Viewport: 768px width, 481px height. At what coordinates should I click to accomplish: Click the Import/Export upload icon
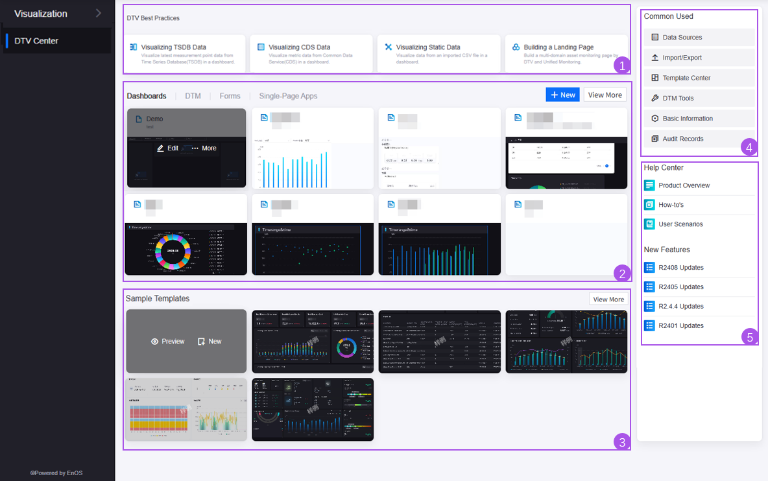click(x=654, y=58)
